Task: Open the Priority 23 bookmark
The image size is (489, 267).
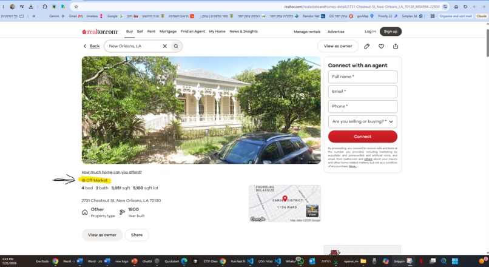Action: point(387,16)
